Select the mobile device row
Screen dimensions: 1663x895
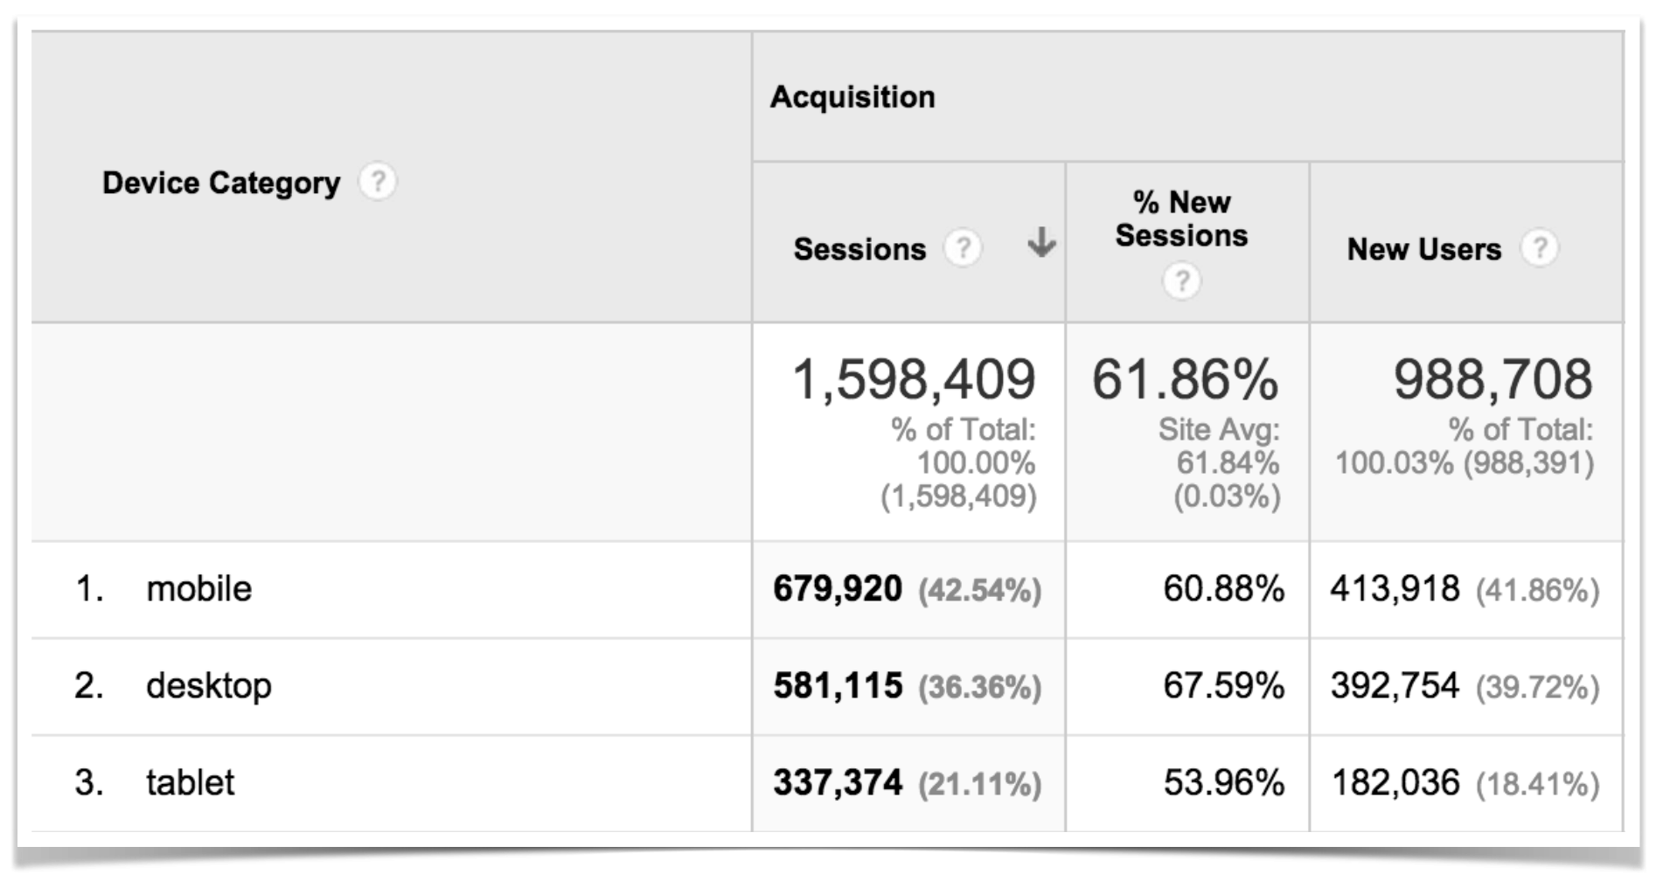[198, 590]
